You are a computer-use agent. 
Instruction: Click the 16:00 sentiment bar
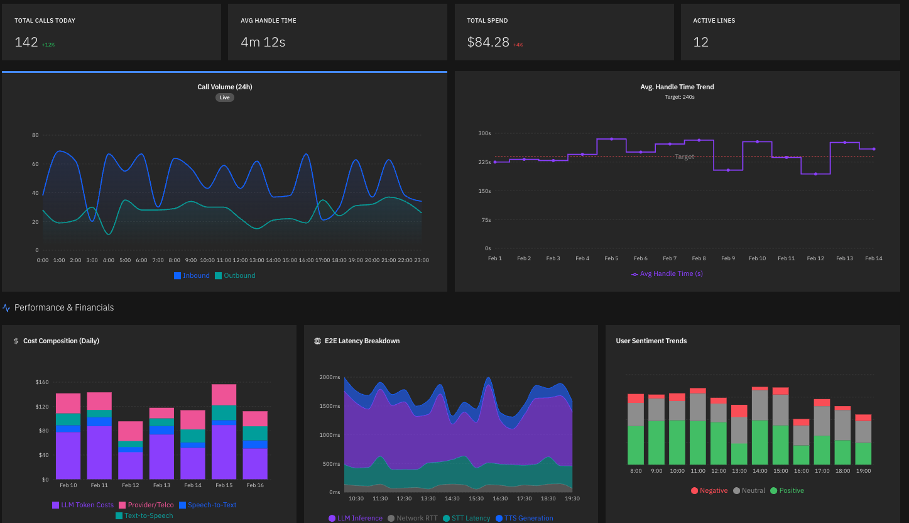pyautogui.click(x=801, y=442)
